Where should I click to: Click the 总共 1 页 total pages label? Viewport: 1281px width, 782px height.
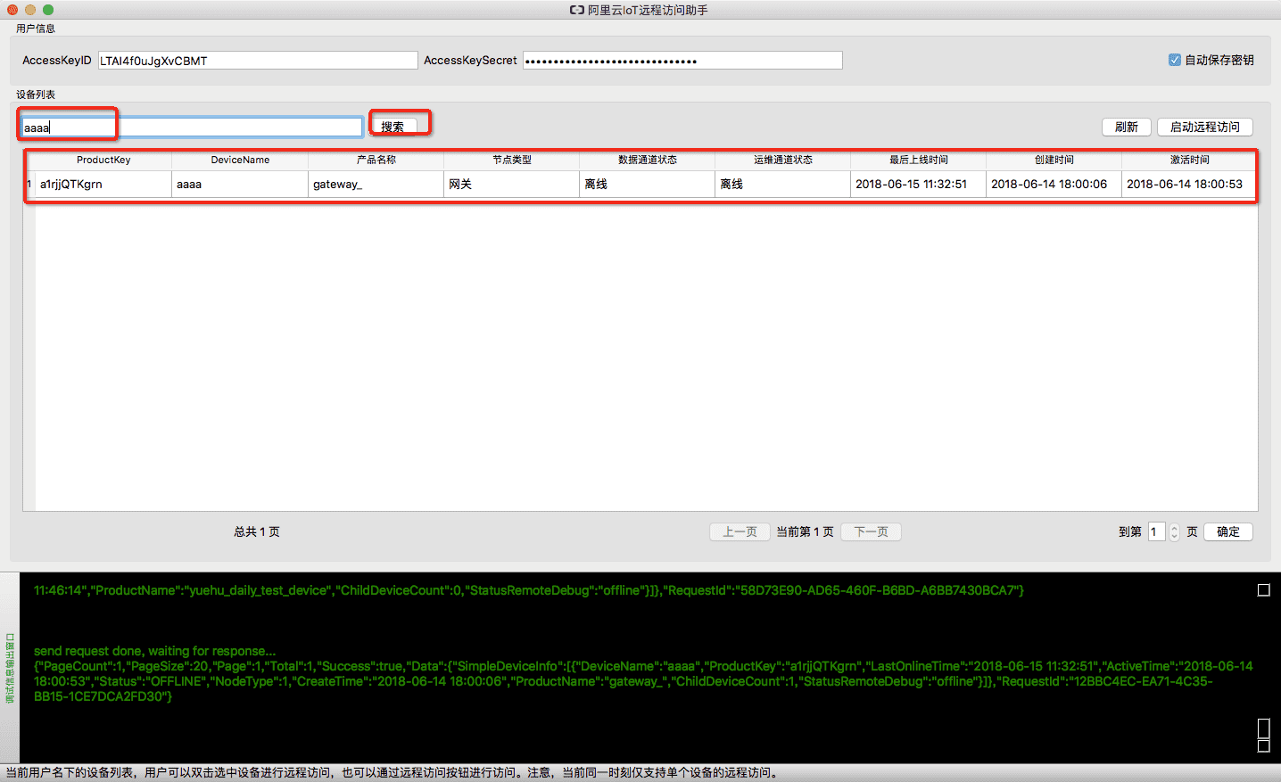click(257, 532)
